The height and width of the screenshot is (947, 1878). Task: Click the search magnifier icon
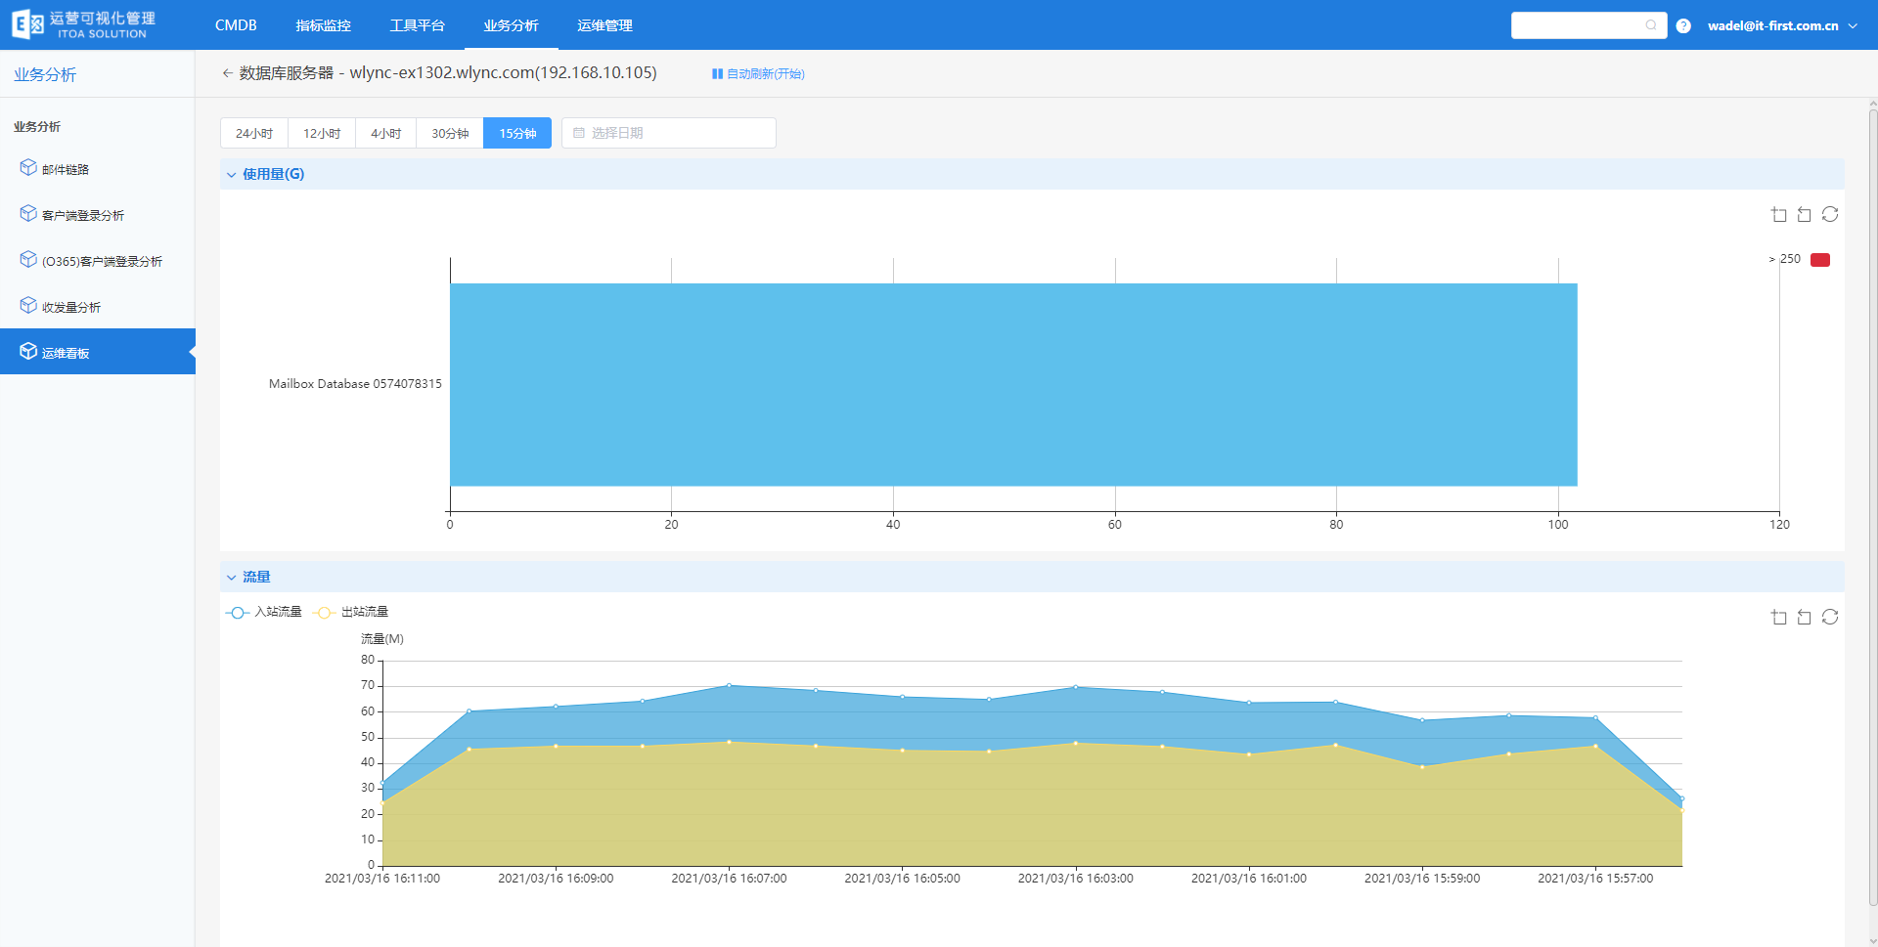click(x=1651, y=25)
